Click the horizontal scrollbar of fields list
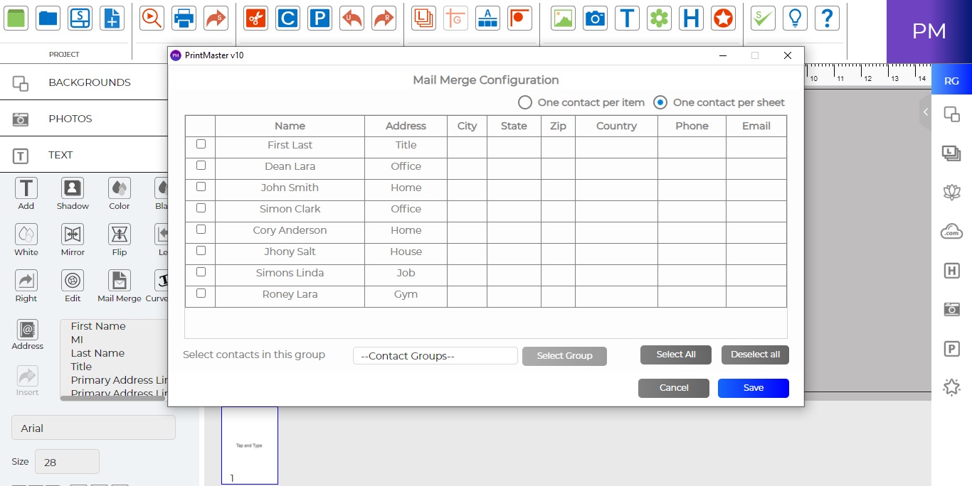972x486 pixels. click(113, 399)
